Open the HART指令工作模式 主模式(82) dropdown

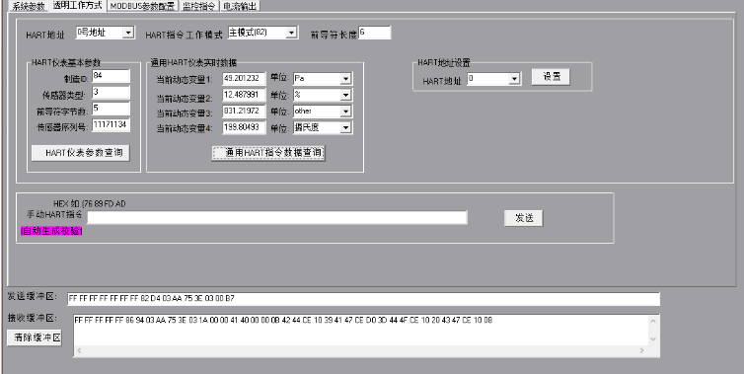pyautogui.click(x=292, y=33)
